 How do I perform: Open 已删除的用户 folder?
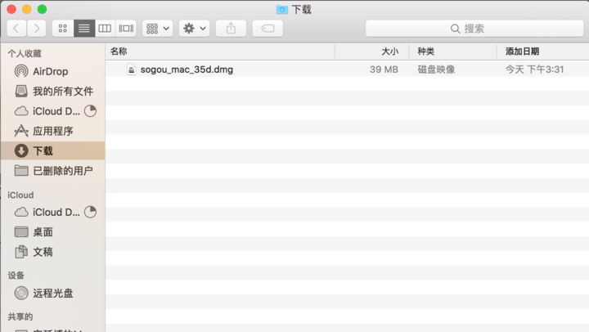[x=53, y=171]
